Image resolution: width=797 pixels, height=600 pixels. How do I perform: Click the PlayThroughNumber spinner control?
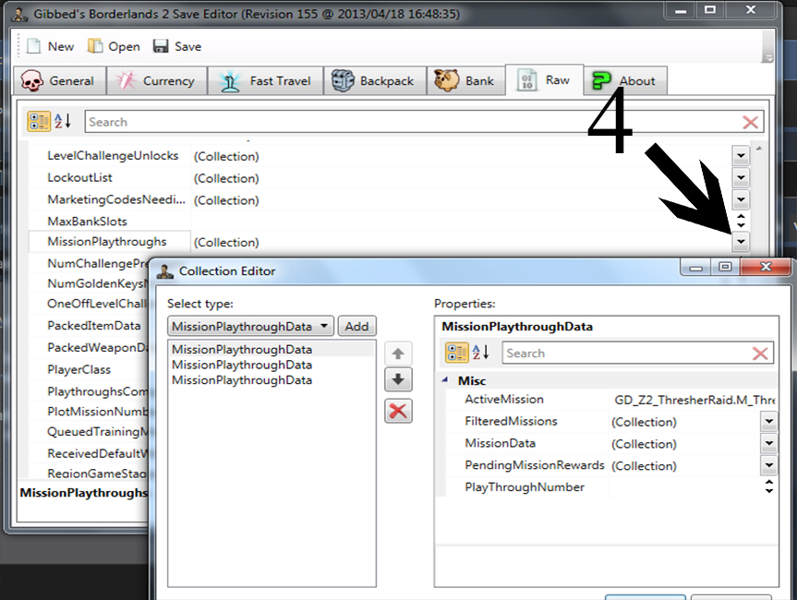(x=769, y=486)
